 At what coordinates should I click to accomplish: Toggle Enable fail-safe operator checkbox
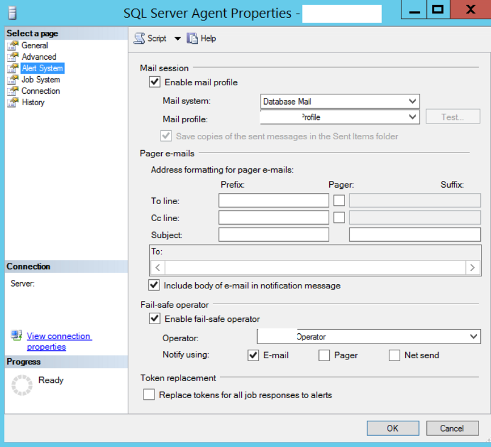[x=155, y=318]
